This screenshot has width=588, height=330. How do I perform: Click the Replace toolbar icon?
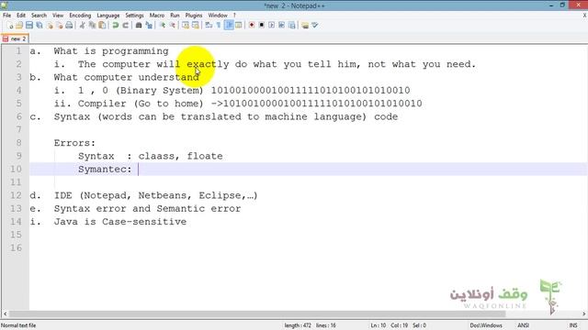click(x=149, y=25)
